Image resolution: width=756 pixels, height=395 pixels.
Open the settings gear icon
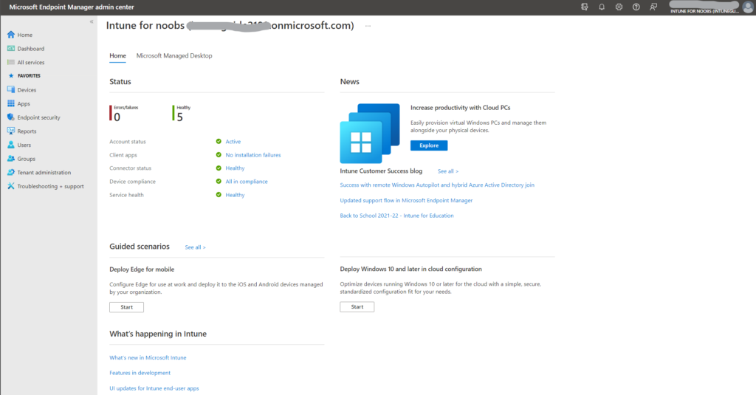[x=619, y=7]
